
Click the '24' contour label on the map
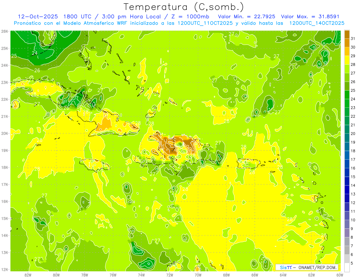[x=35, y=53]
